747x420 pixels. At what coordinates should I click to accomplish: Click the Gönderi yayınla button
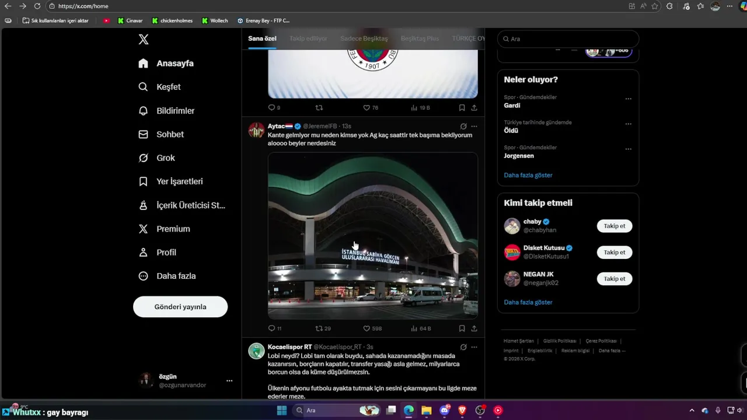[180, 307]
